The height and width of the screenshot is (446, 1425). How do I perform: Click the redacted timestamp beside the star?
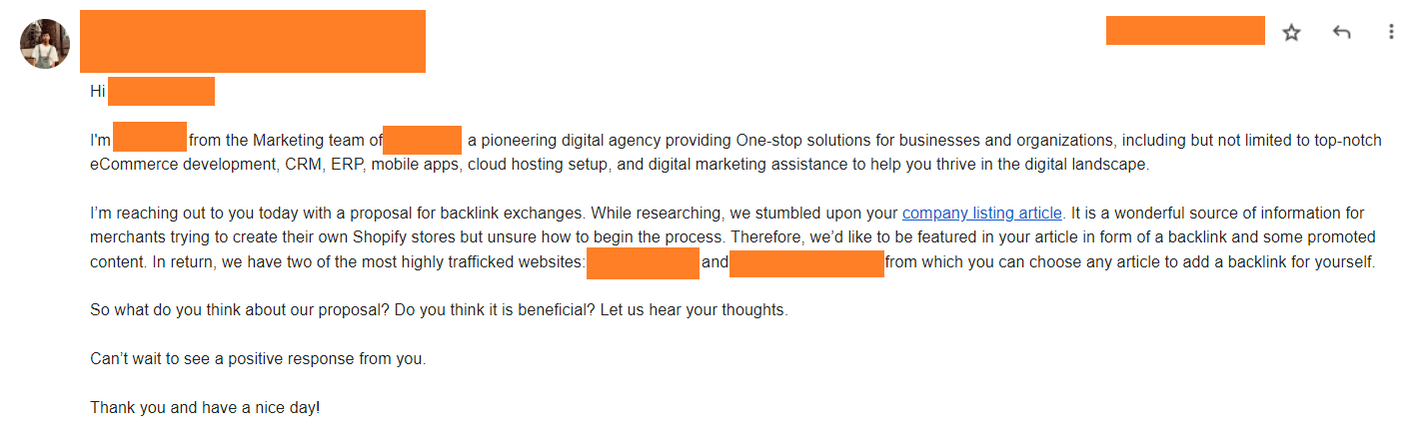(1185, 31)
